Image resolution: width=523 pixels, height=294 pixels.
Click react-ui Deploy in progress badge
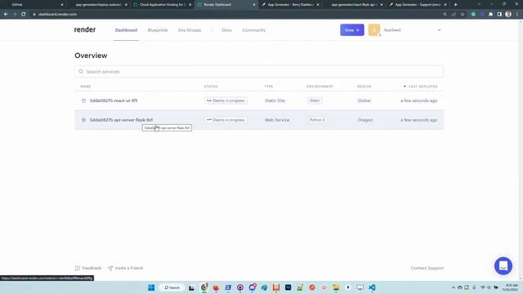pos(226,100)
